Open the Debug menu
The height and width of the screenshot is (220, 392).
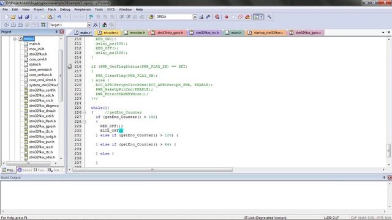coord(65,10)
